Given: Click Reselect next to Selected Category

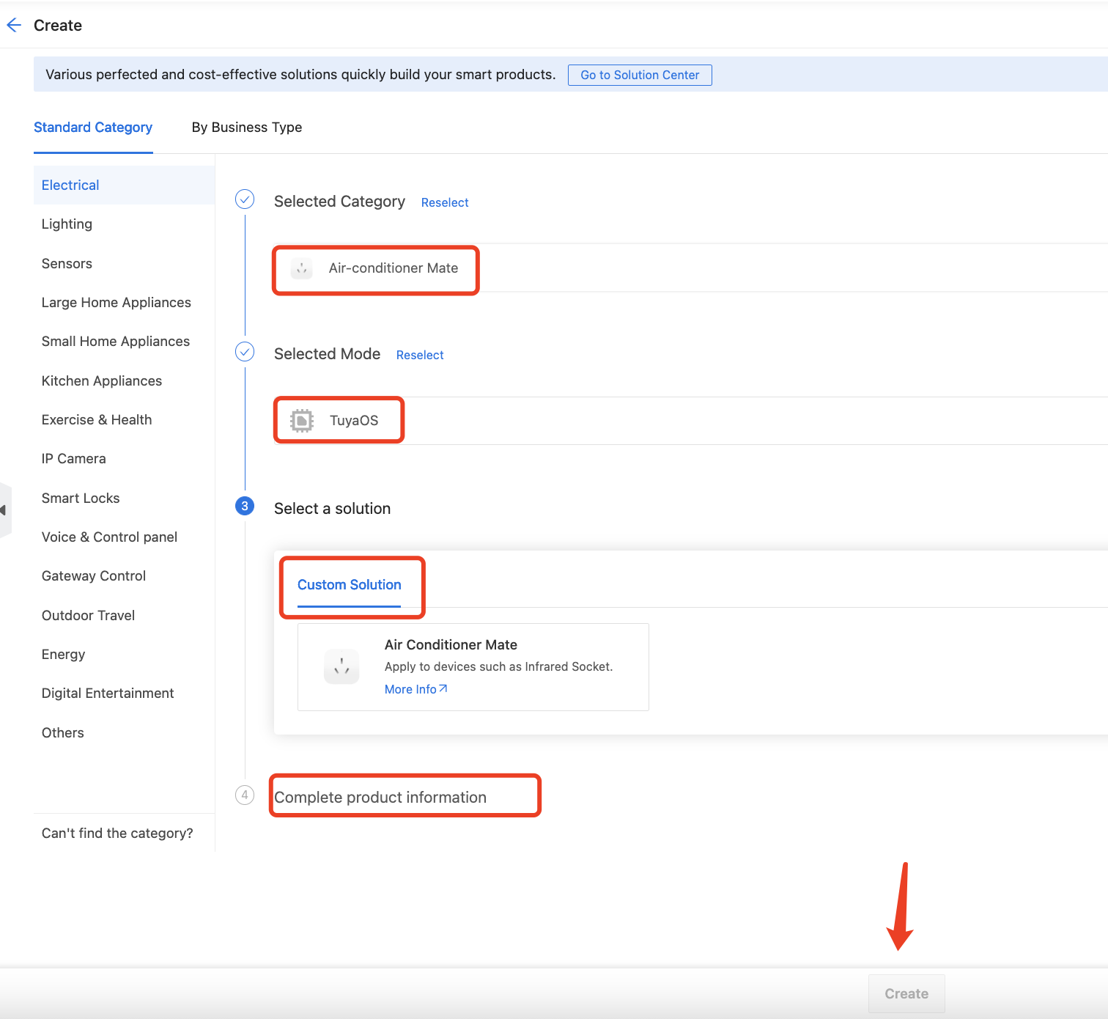Looking at the screenshot, I should pos(445,202).
